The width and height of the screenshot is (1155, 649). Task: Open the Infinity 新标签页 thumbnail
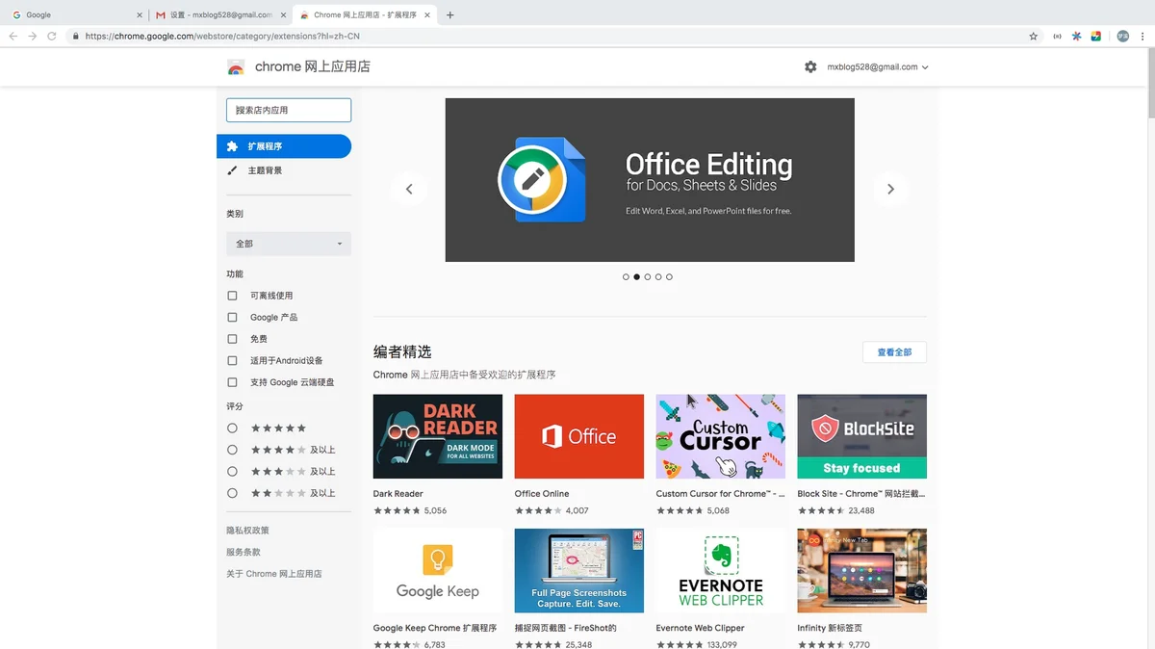pos(862,570)
